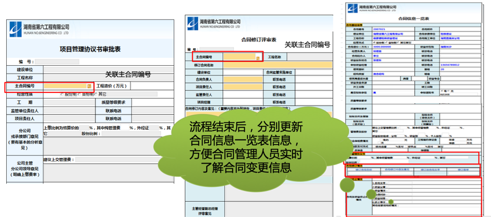Click company logo on 项目管理协议书审批表 form
Screen dimensions: 491x217
(16, 29)
